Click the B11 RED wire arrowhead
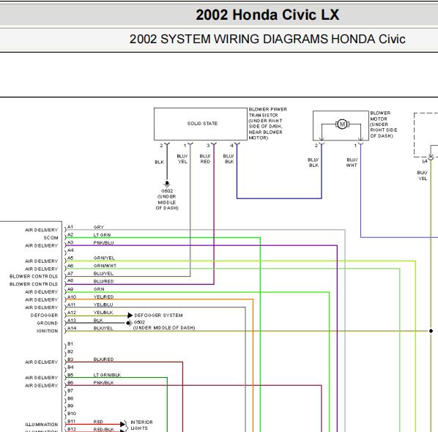Screen dimensions: 438x432 (122, 424)
